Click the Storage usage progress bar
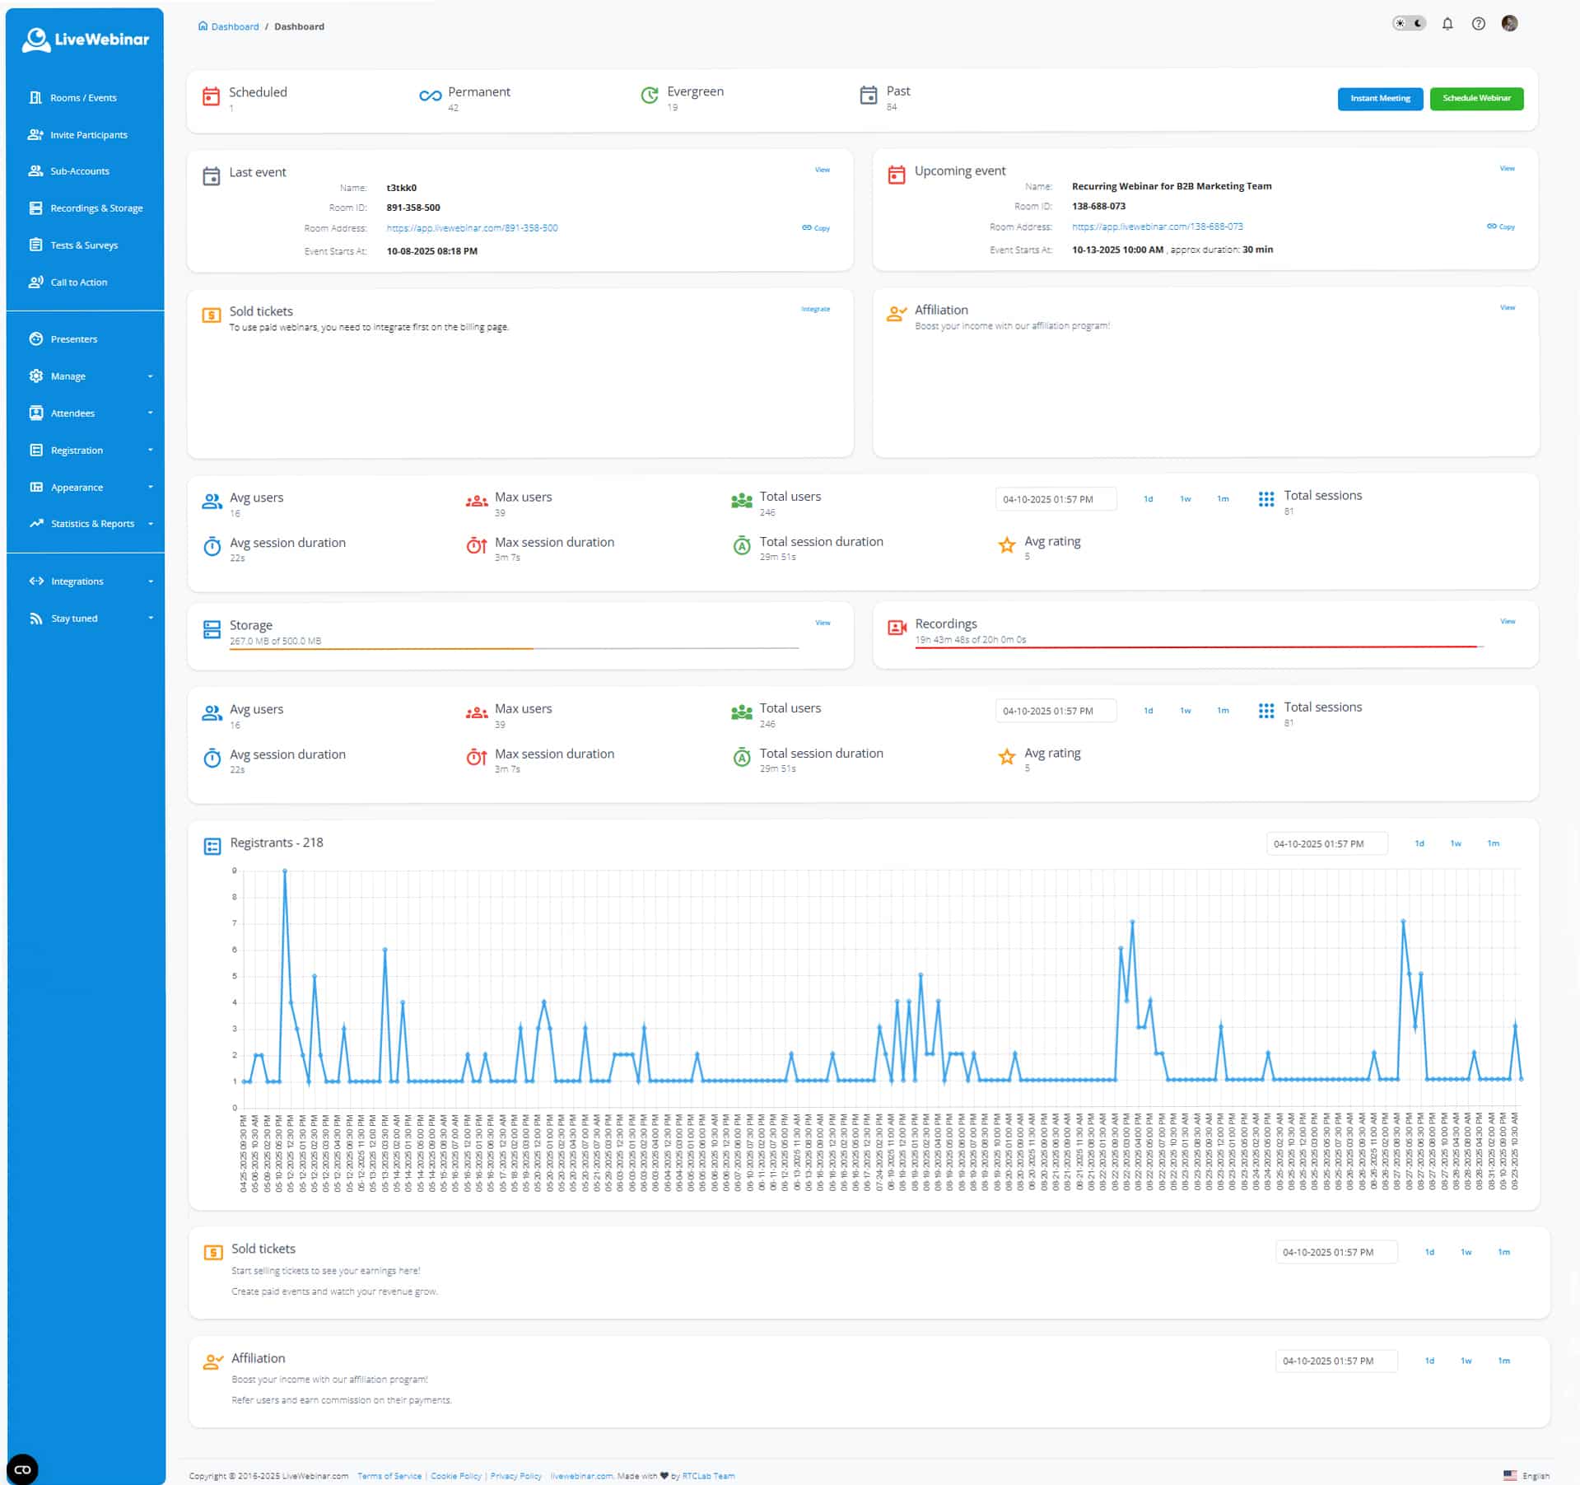Viewport: 1580px width, 1485px height. (514, 649)
